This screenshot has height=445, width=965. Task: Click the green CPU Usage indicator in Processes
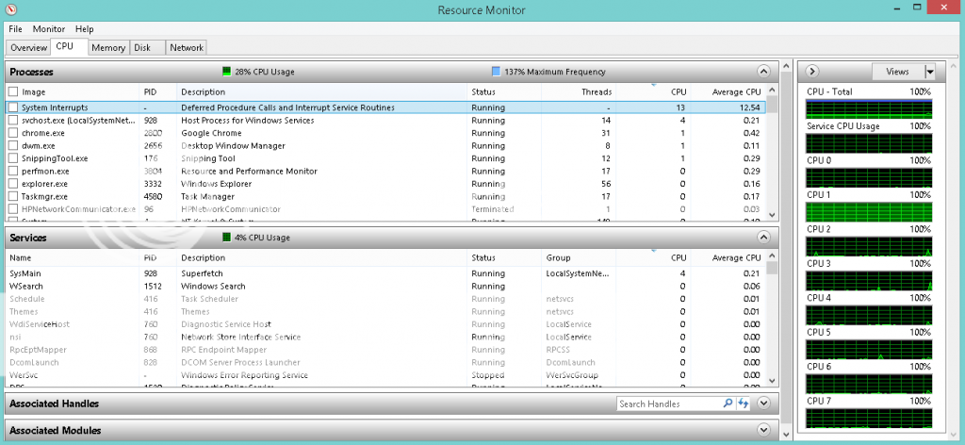(226, 72)
